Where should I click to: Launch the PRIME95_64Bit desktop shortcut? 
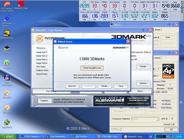21,5
